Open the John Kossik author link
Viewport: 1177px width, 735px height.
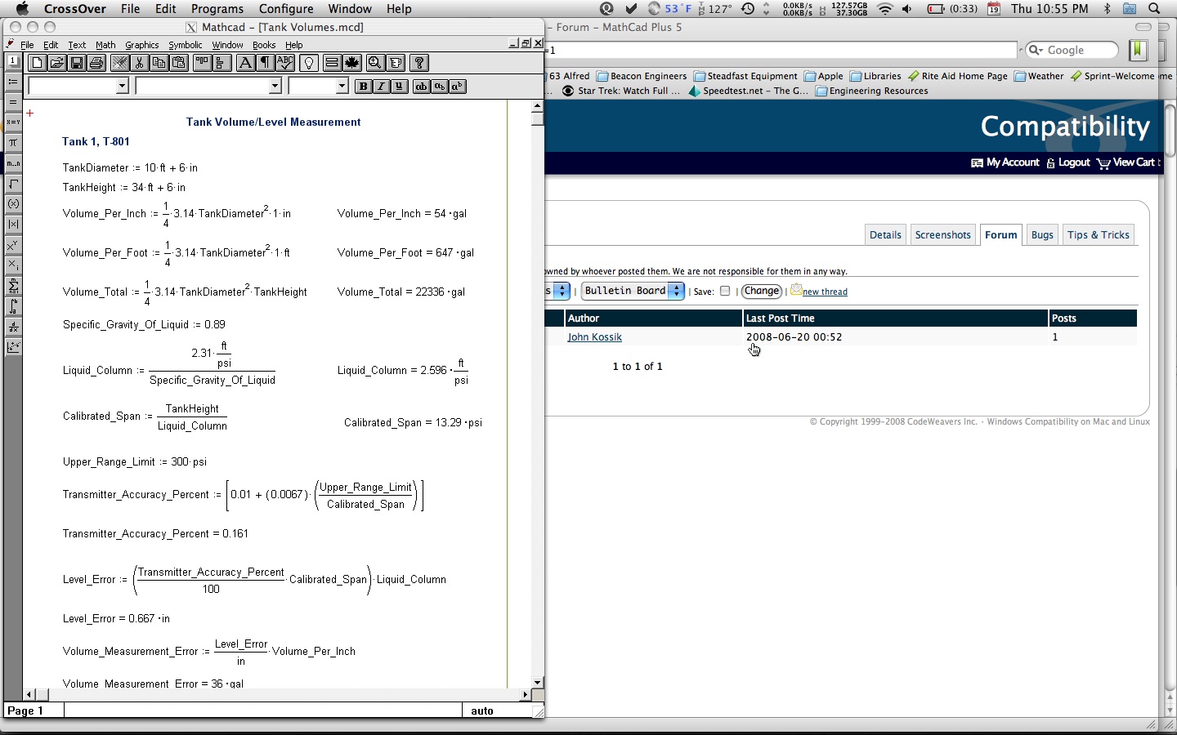(594, 337)
